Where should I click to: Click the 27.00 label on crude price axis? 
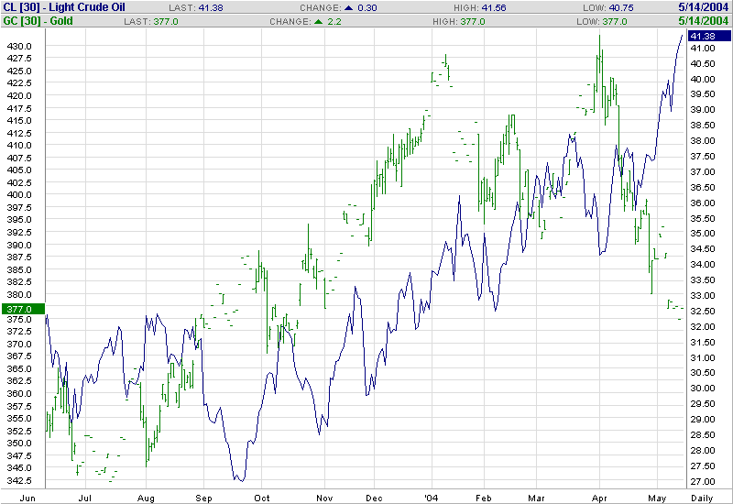703,481
